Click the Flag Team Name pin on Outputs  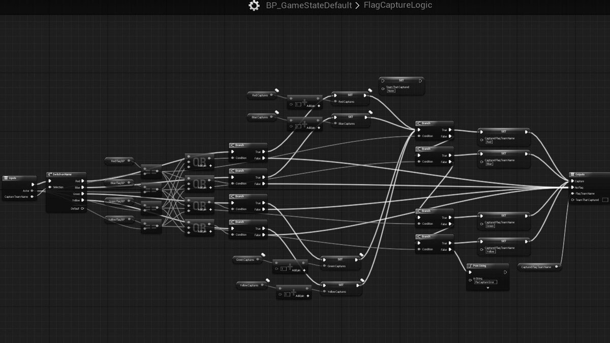tap(572, 193)
